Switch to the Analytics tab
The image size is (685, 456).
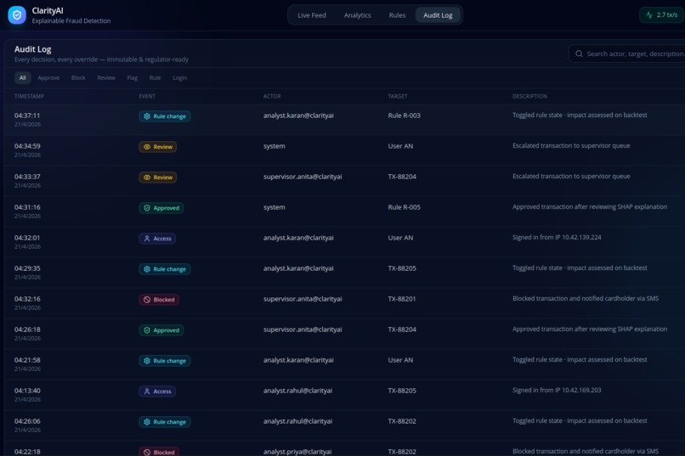[x=357, y=14]
